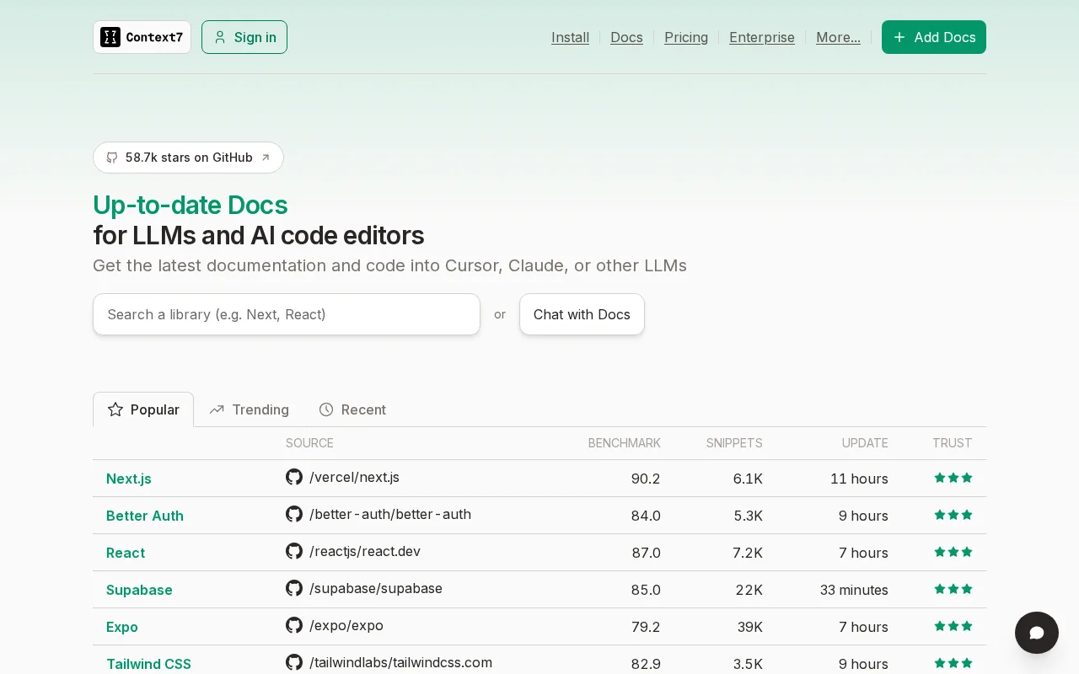Click benchmark value 90.2

click(646, 479)
